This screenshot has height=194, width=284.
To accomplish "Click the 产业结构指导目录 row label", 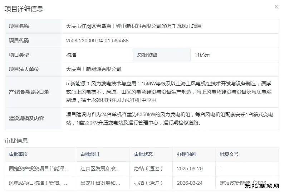I will pos(29,92).
